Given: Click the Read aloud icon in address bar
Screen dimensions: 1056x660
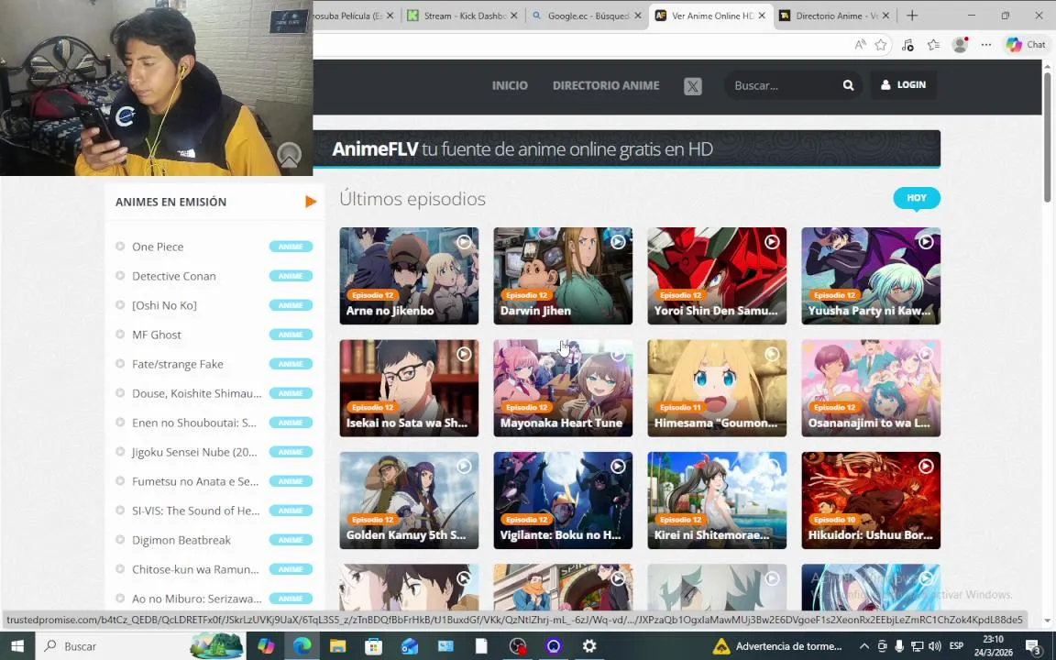Looking at the screenshot, I should [860, 44].
